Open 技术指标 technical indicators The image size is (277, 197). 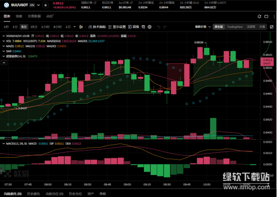point(97,27)
